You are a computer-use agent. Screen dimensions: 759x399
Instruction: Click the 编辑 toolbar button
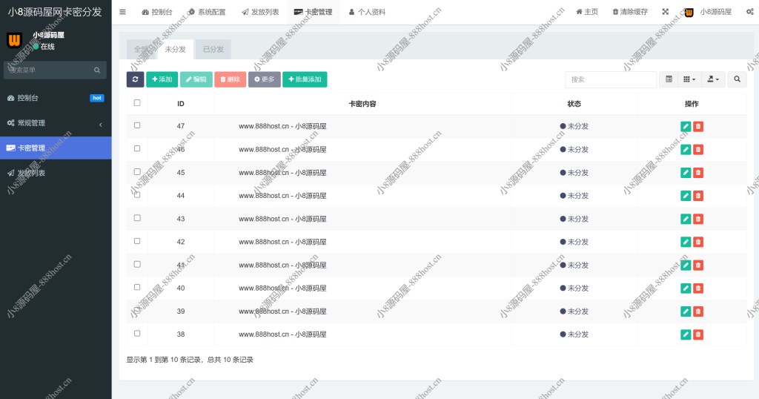click(196, 79)
